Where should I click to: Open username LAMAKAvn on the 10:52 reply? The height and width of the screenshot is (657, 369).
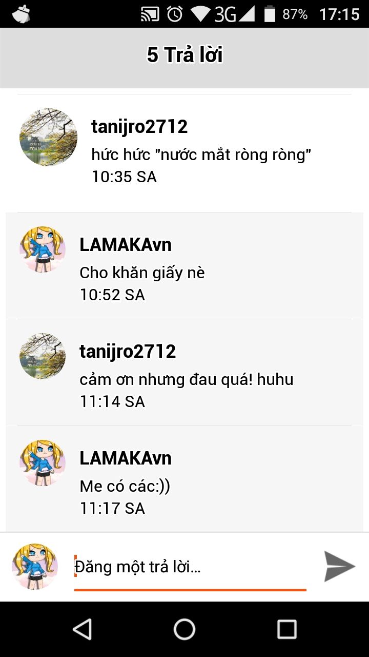point(126,245)
